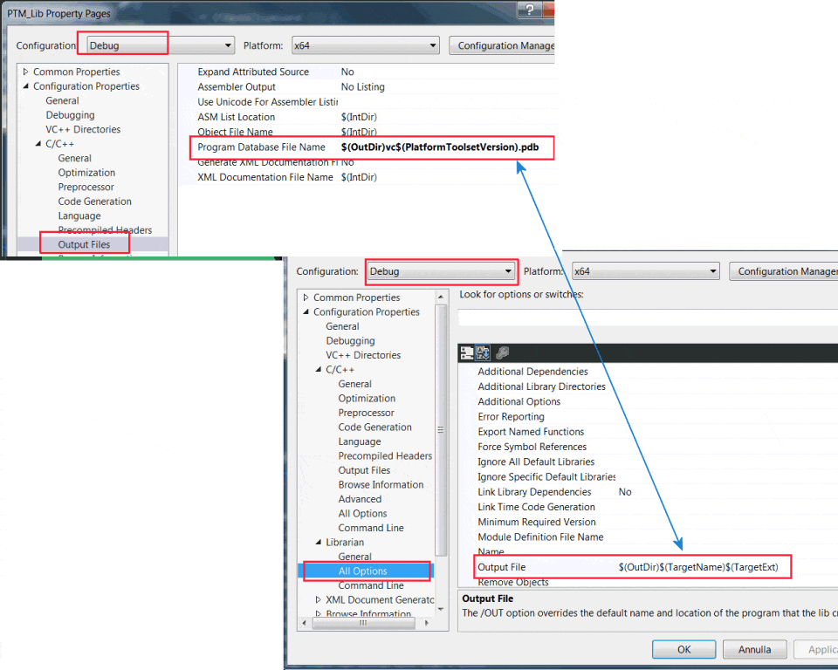This screenshot has height=670, width=838.
Task: Toggle Link Library Dependencies to Yes
Action: tap(624, 491)
